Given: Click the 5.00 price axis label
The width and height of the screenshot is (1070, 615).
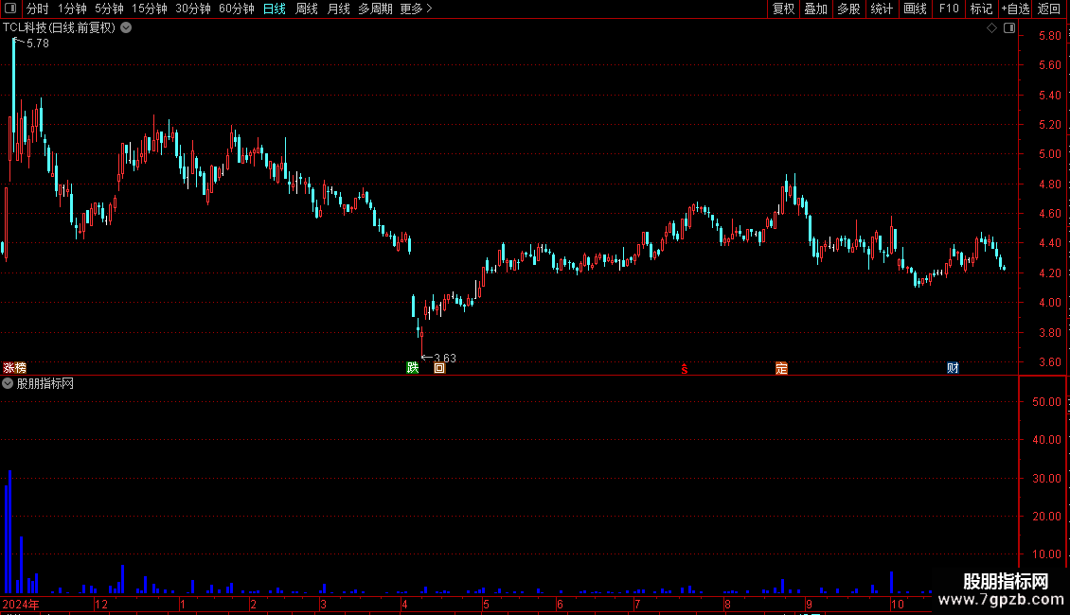Looking at the screenshot, I should (1049, 154).
